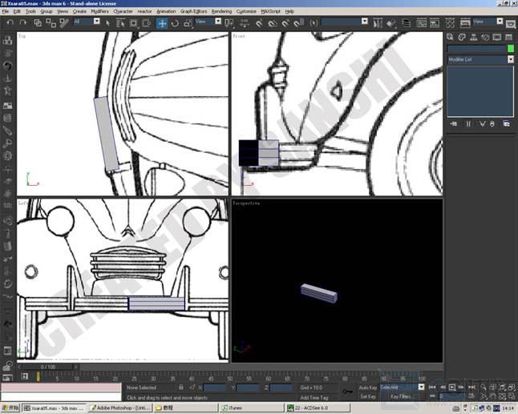The width and height of the screenshot is (518, 414).
Task: Click the object name field
Action: click(477, 49)
